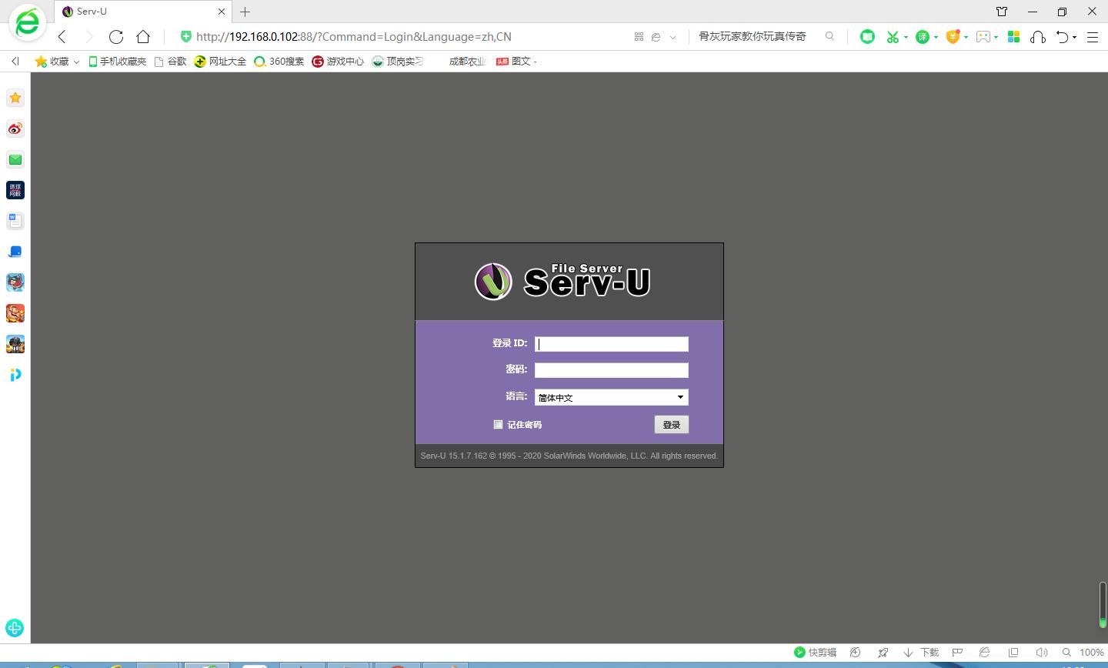Activate the scissors screenshot tool
This screenshot has width=1108, height=668.
[893, 36]
